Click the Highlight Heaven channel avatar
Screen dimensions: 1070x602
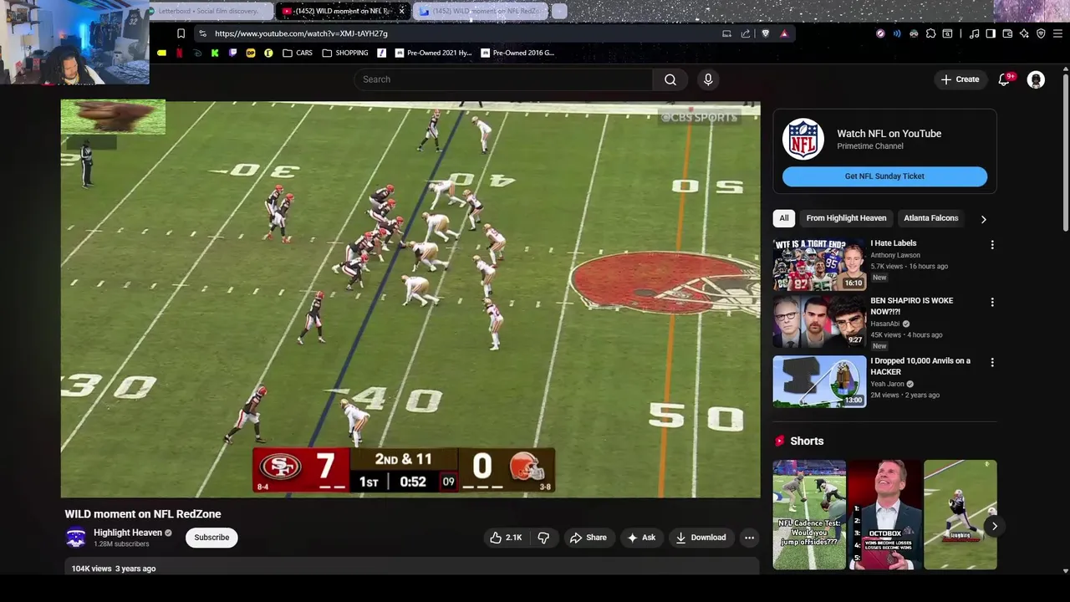click(x=76, y=538)
